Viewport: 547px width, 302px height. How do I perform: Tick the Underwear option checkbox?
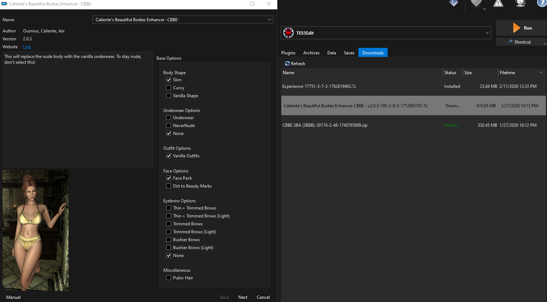[168, 118]
